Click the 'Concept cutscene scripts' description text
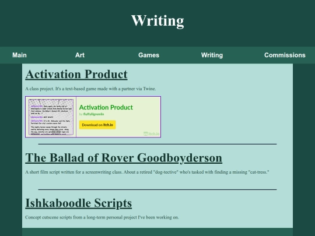 click(102, 217)
